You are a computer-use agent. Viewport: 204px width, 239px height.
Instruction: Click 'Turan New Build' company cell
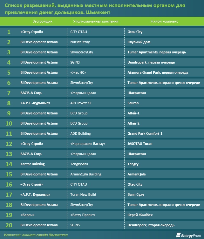[x=83, y=195]
